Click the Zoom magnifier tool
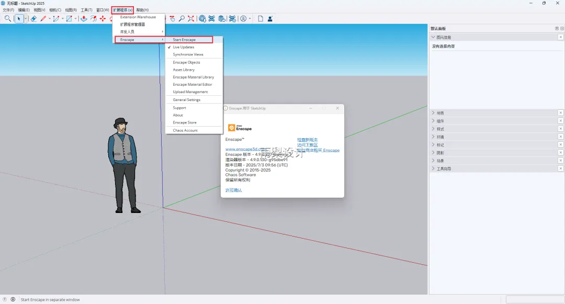565x304 pixels. click(x=182, y=18)
